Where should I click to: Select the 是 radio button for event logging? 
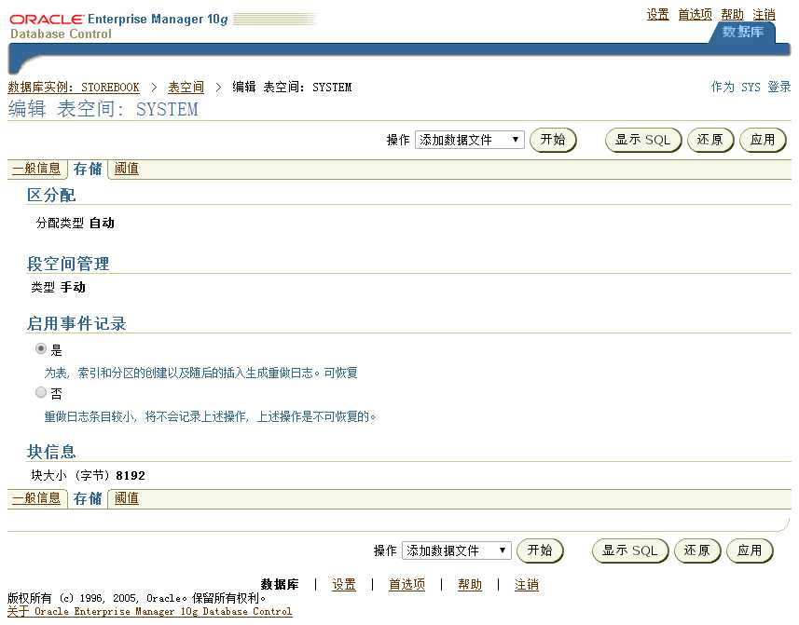(41, 349)
